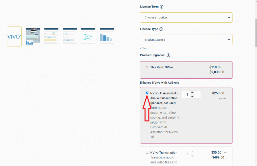Select the NVivo logo thumbnail
This screenshot has width=257, height=166.
tap(14, 37)
